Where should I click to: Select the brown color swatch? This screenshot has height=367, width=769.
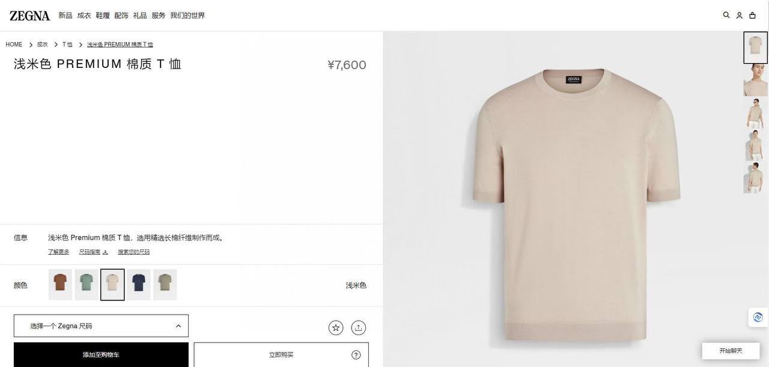[x=60, y=285]
